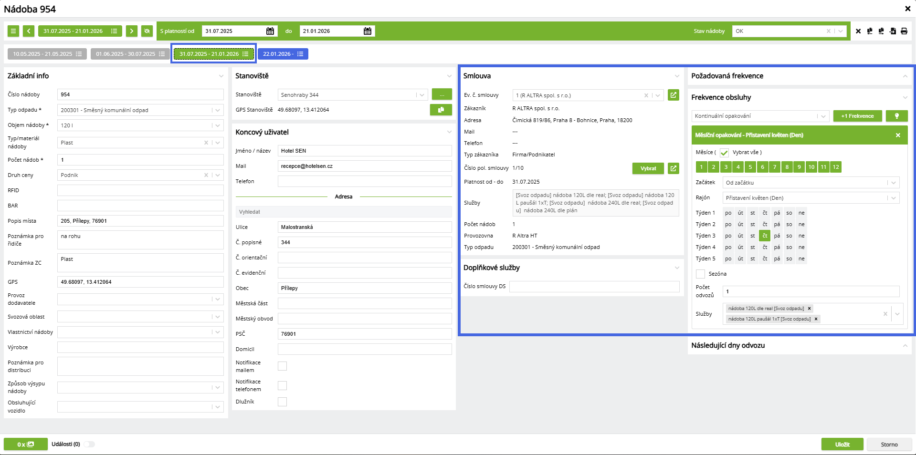Select period tab starting 22.01.2026

(283, 54)
